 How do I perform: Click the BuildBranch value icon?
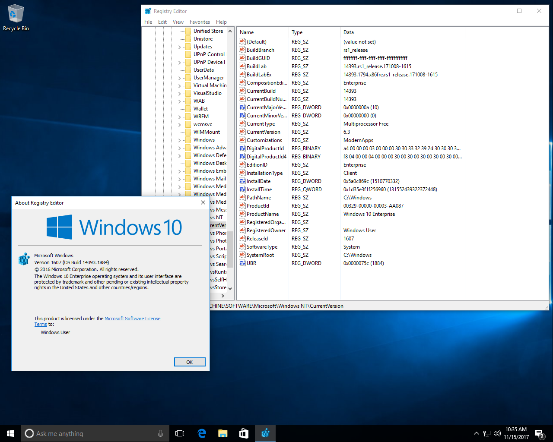click(242, 50)
